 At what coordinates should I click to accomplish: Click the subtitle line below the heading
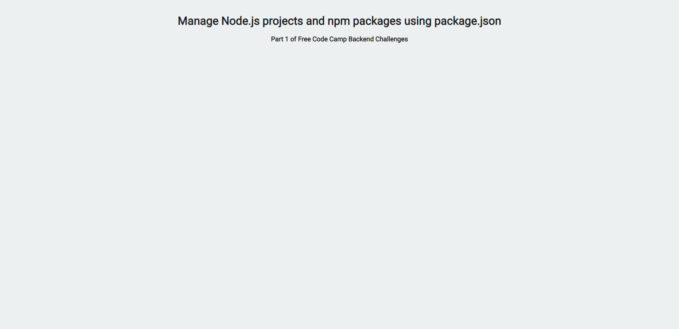pyautogui.click(x=339, y=39)
